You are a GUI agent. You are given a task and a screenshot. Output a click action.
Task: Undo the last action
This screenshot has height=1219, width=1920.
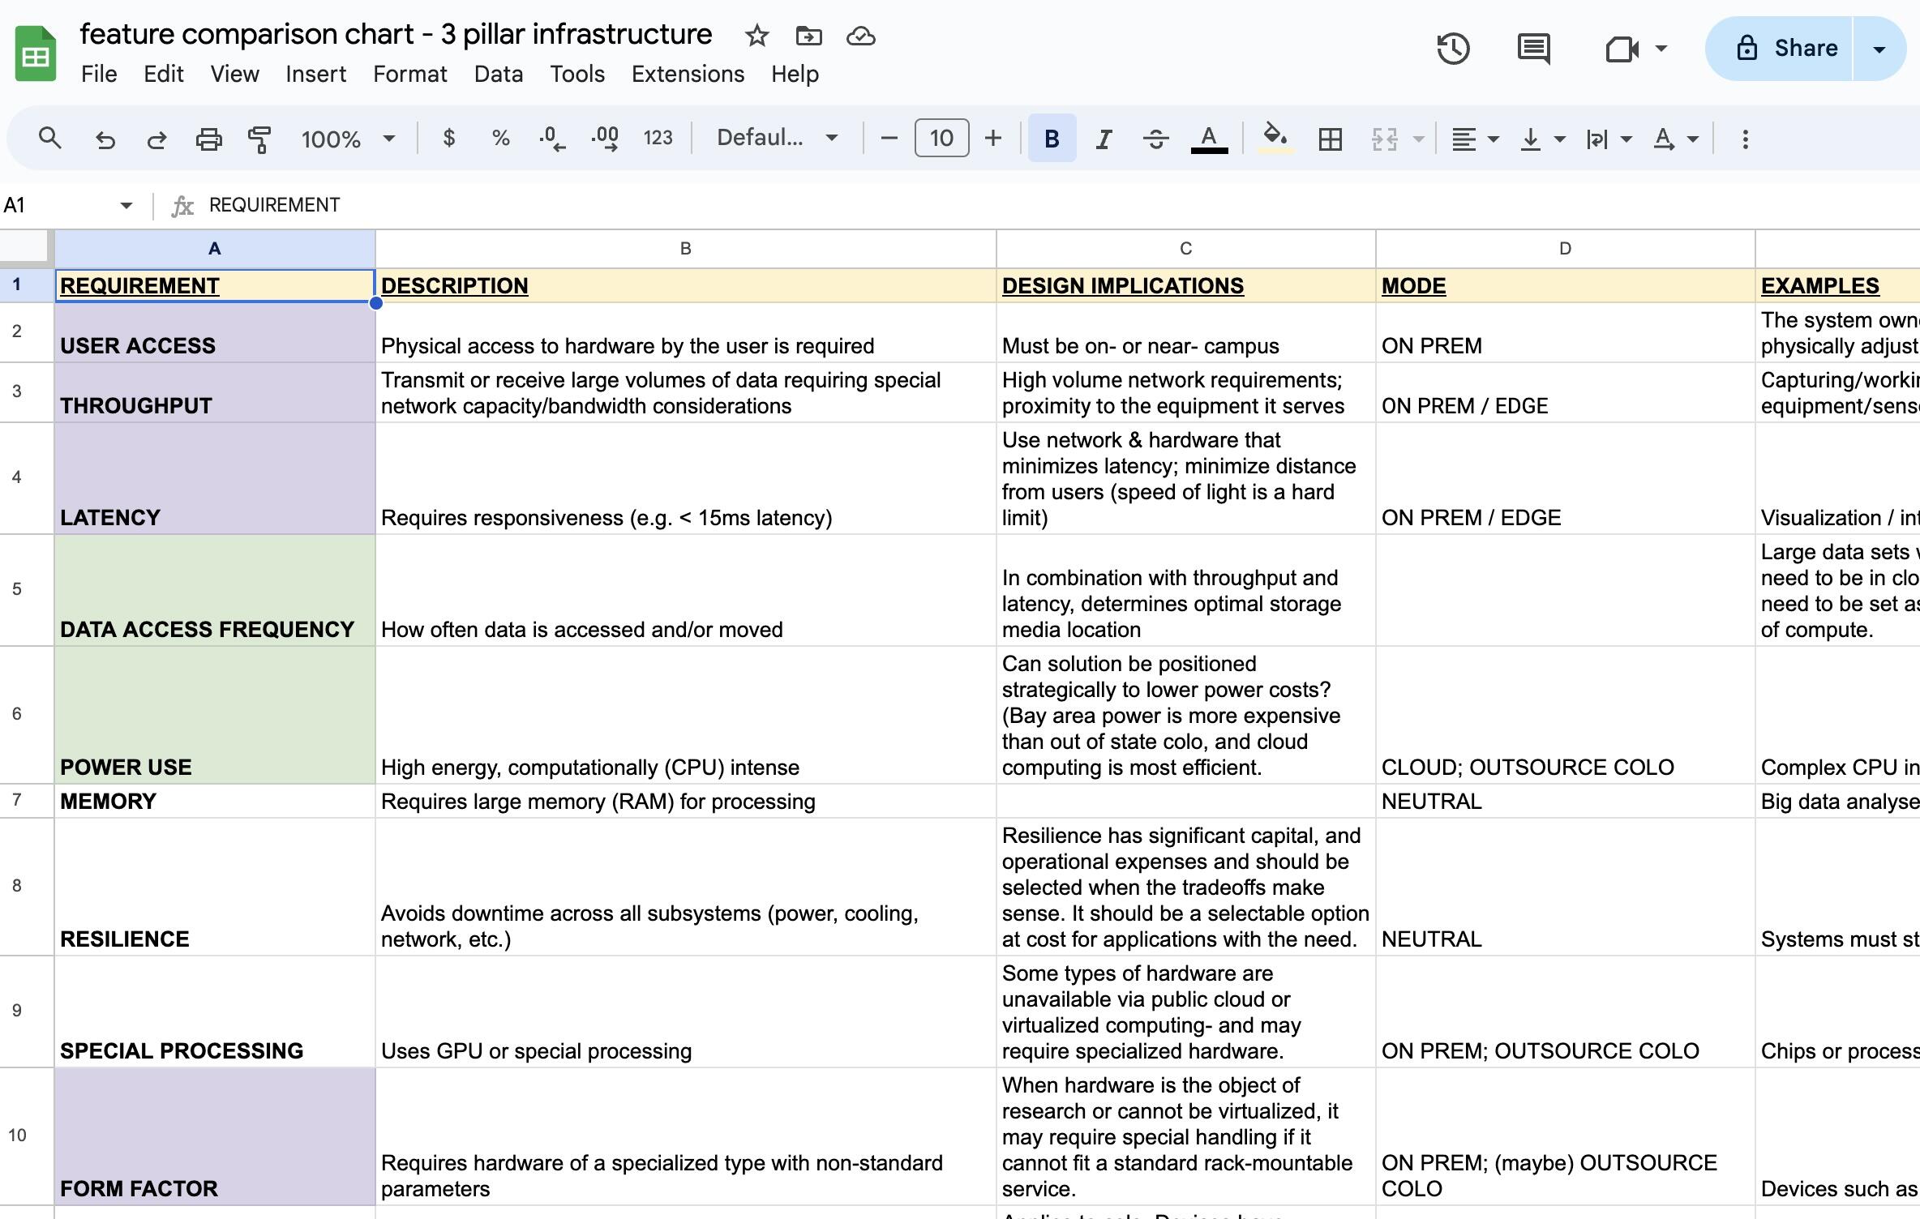tap(105, 138)
